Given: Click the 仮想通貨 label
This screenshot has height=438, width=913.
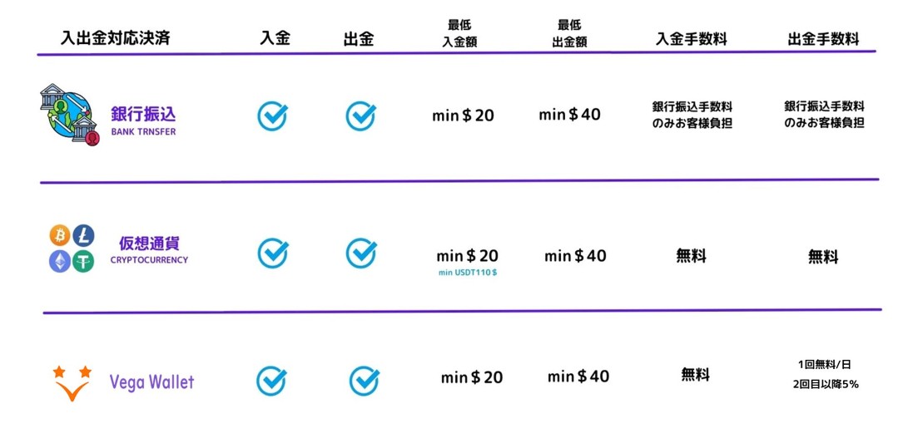Looking at the screenshot, I should [x=149, y=243].
